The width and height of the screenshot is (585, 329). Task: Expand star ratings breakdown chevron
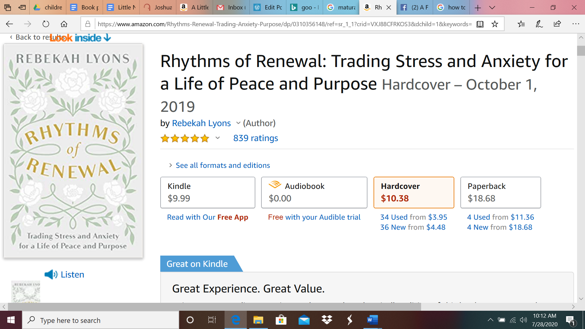(218, 138)
